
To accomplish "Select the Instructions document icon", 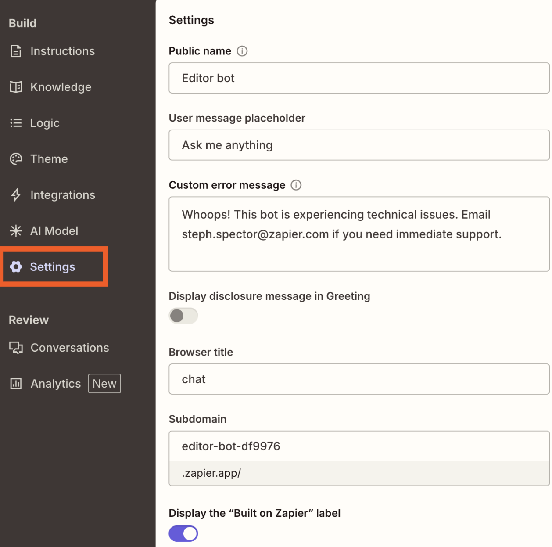I will [15, 51].
